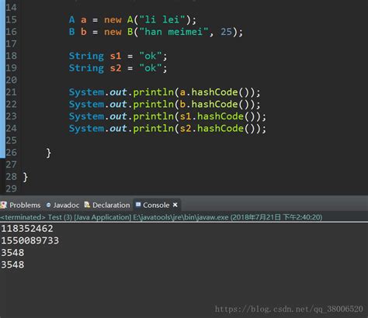Select the Console tab
368x318 pixels.
(156, 205)
